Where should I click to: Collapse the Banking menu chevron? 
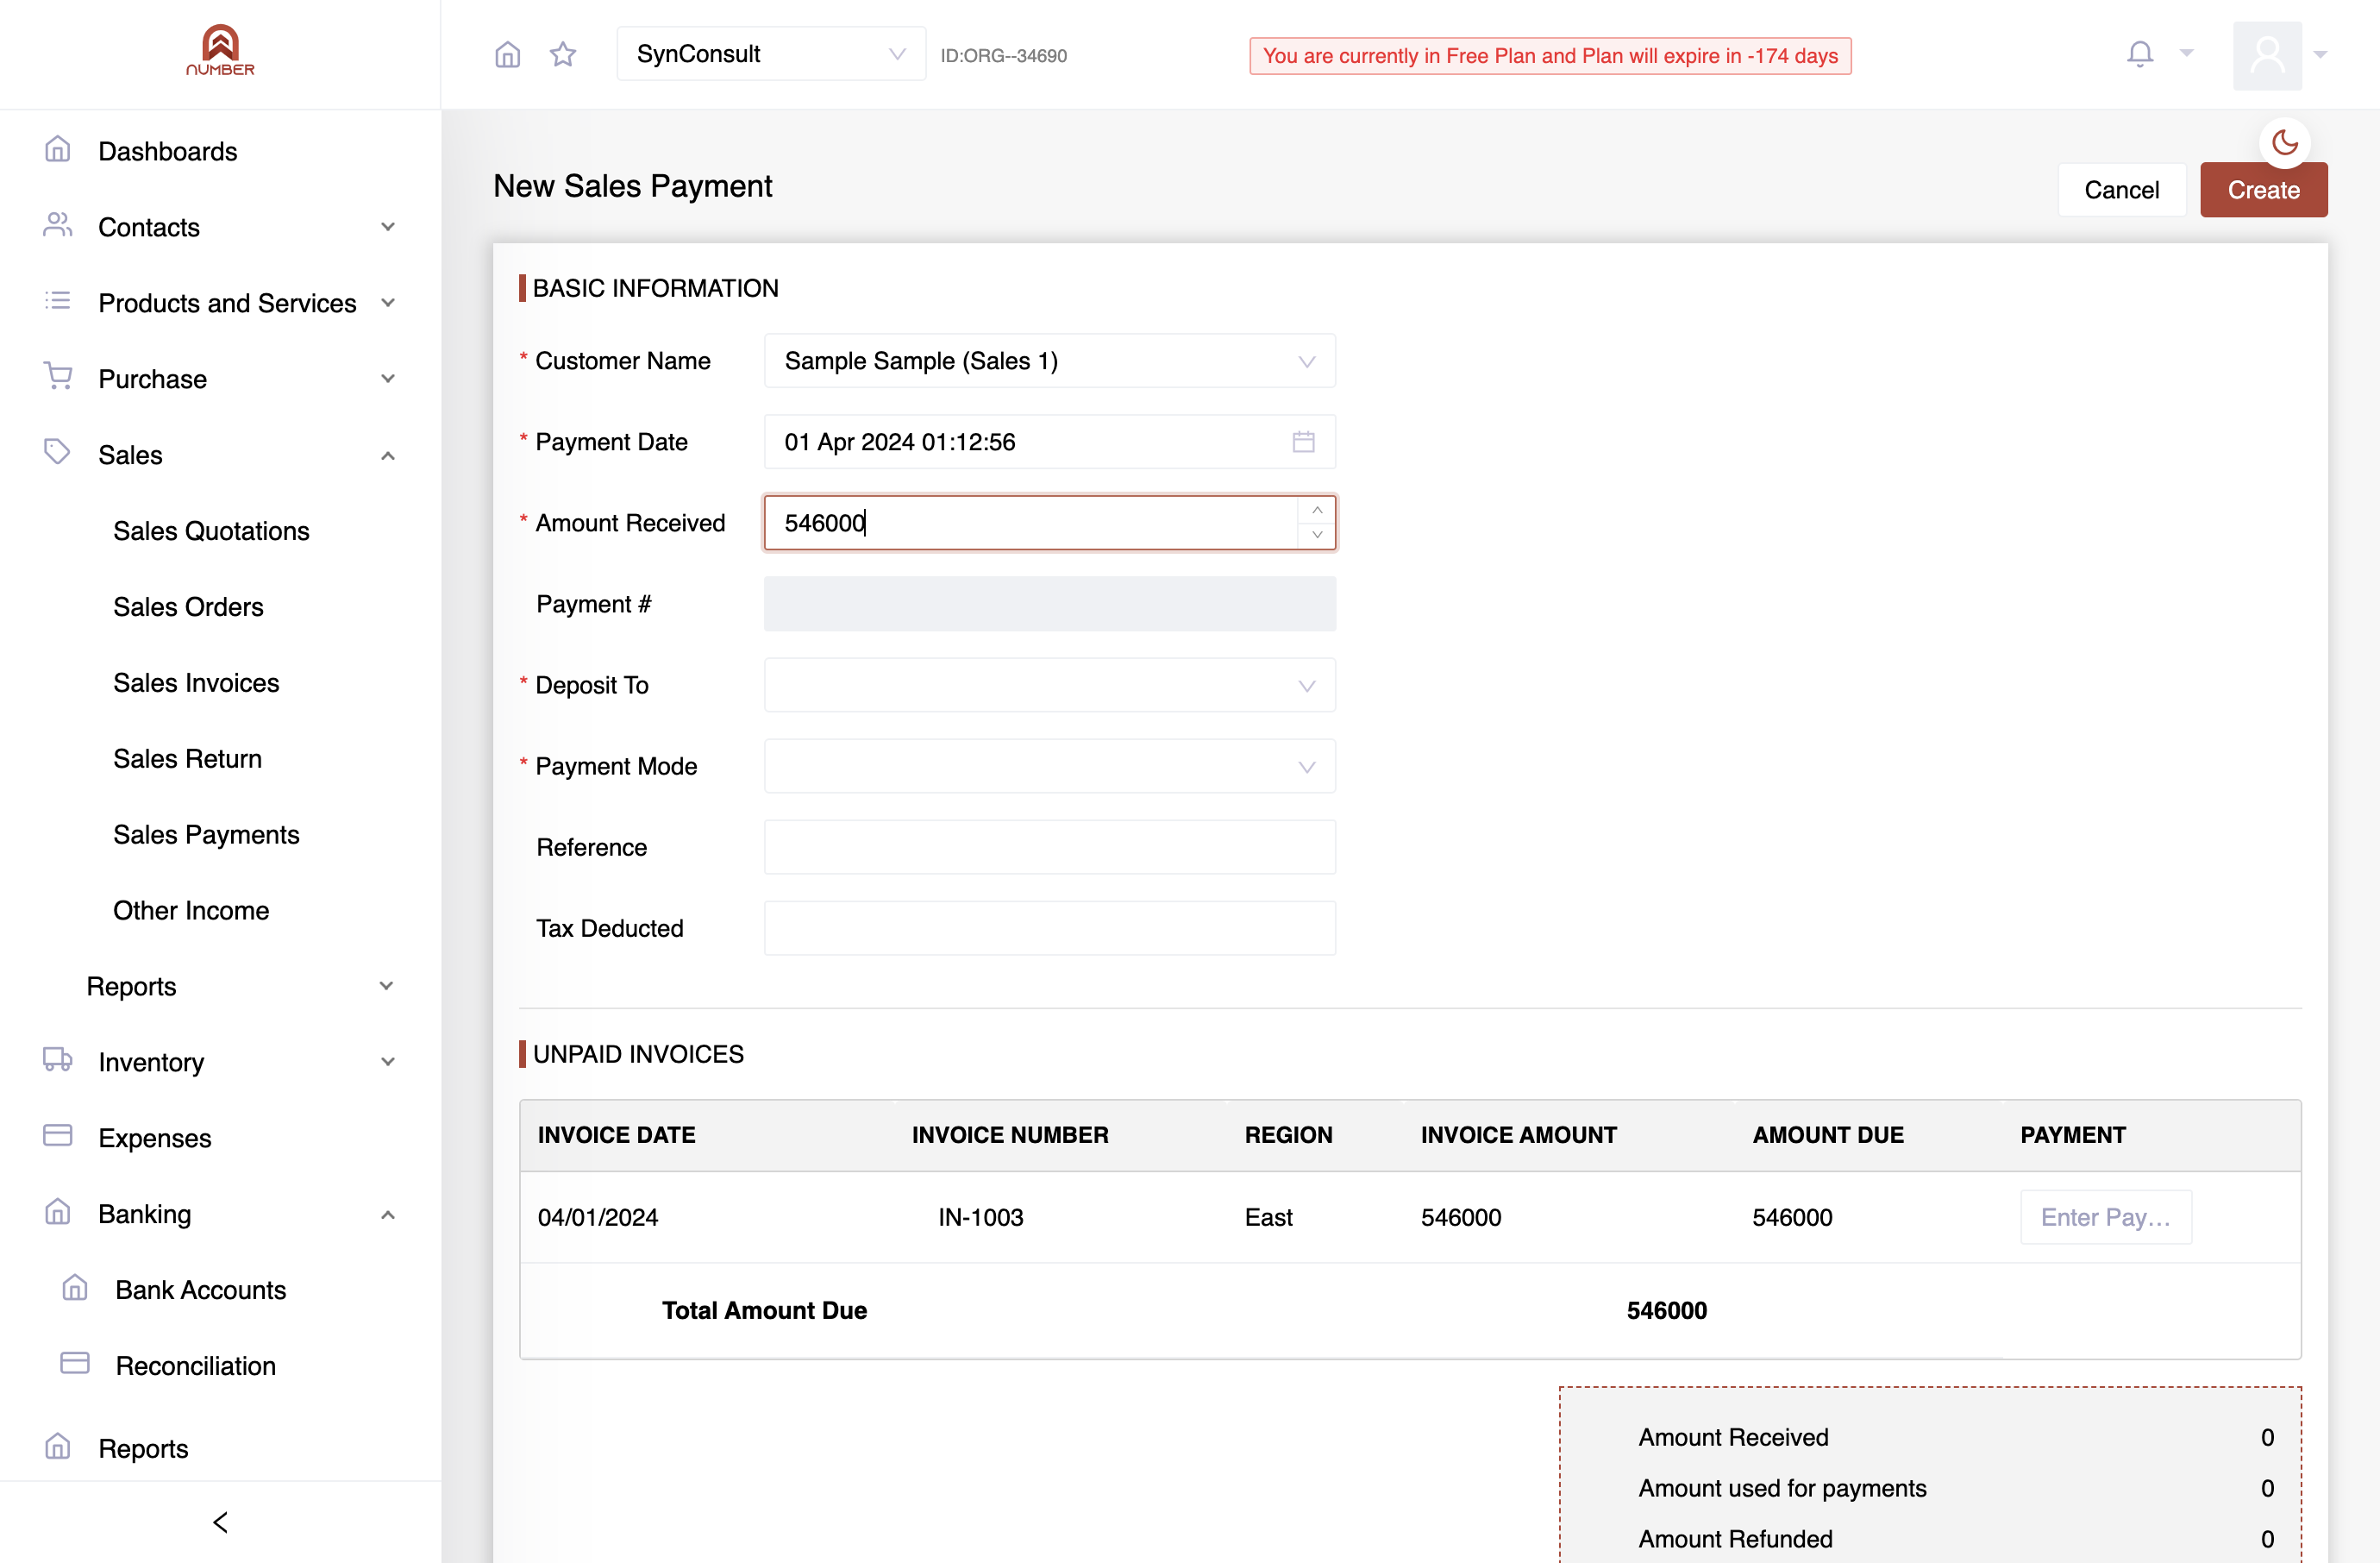click(388, 1214)
